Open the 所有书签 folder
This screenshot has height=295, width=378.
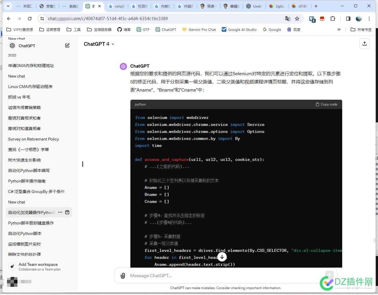pyautogui.click(x=361, y=29)
